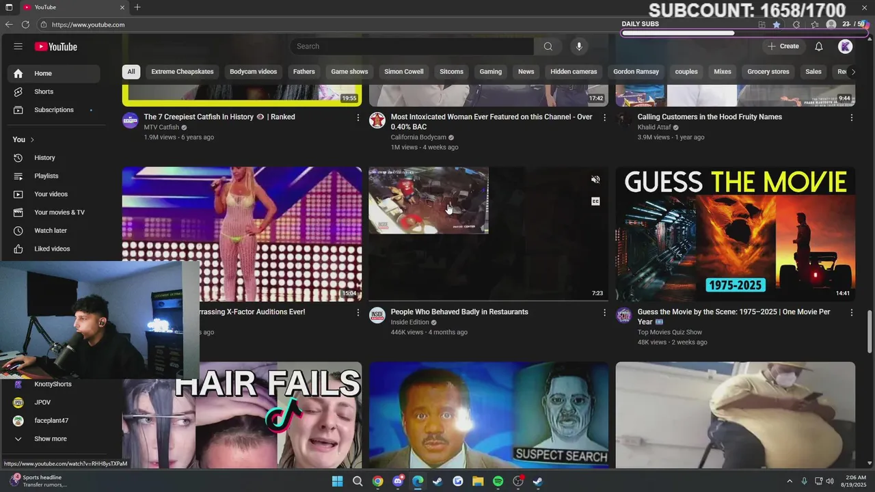
Task: Open KnottyShorts channel subscription
Action: (54, 384)
